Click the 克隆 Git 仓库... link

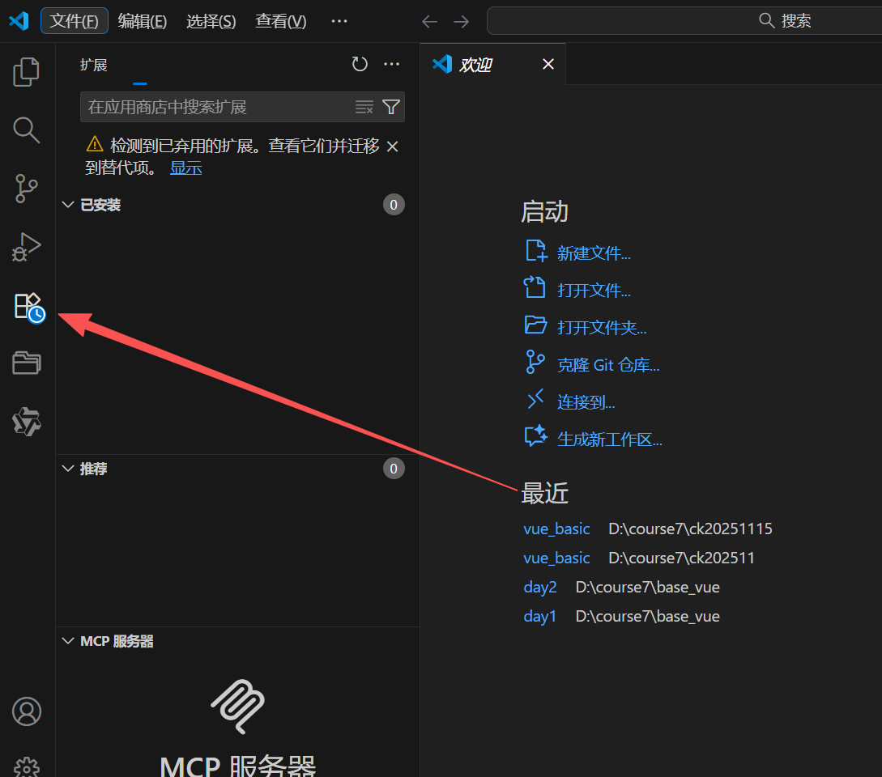point(608,365)
